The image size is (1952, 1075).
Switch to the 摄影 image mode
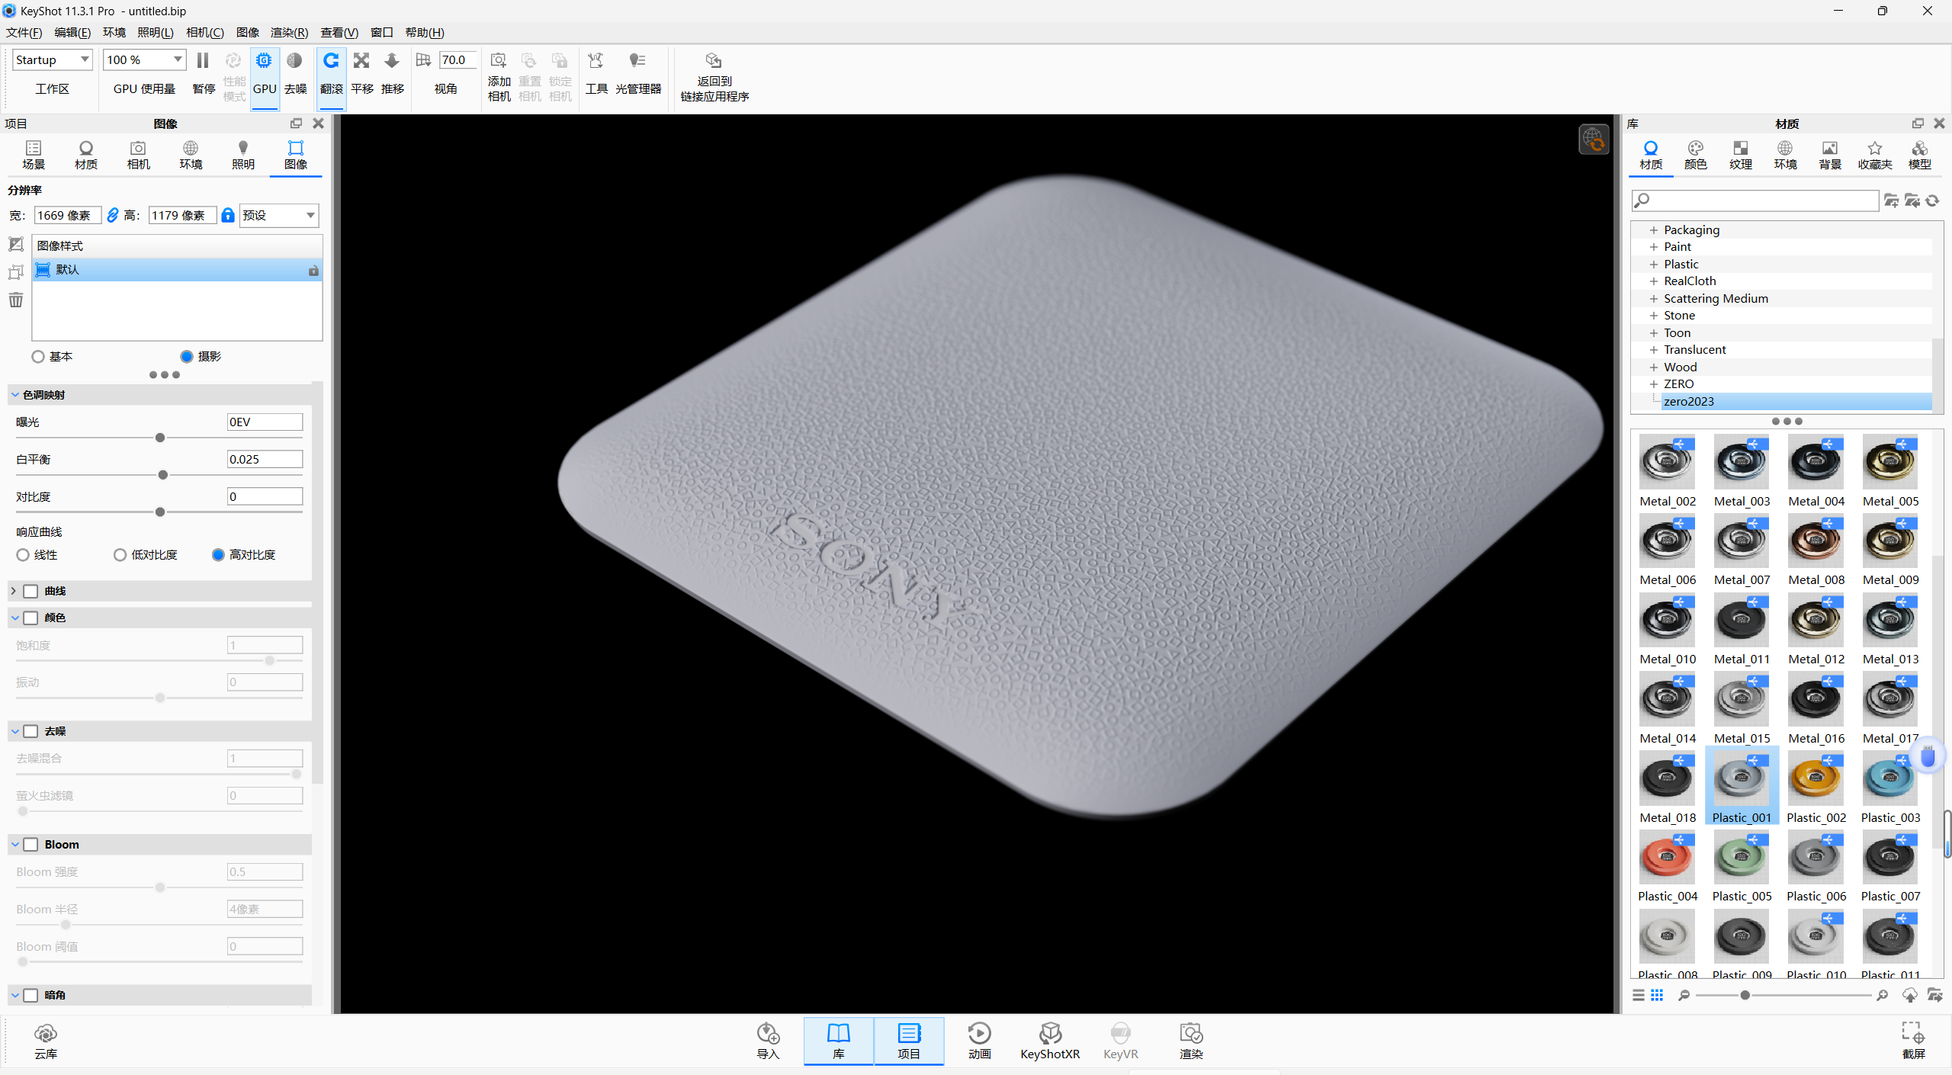pyautogui.click(x=185, y=356)
